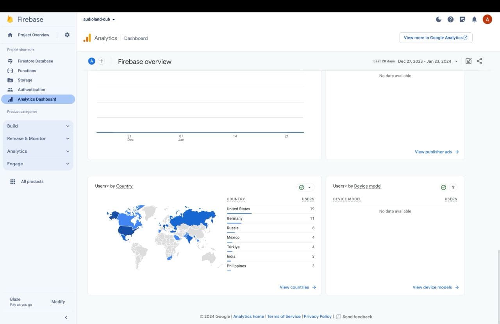Open the date range dropdown arrow

456,62
